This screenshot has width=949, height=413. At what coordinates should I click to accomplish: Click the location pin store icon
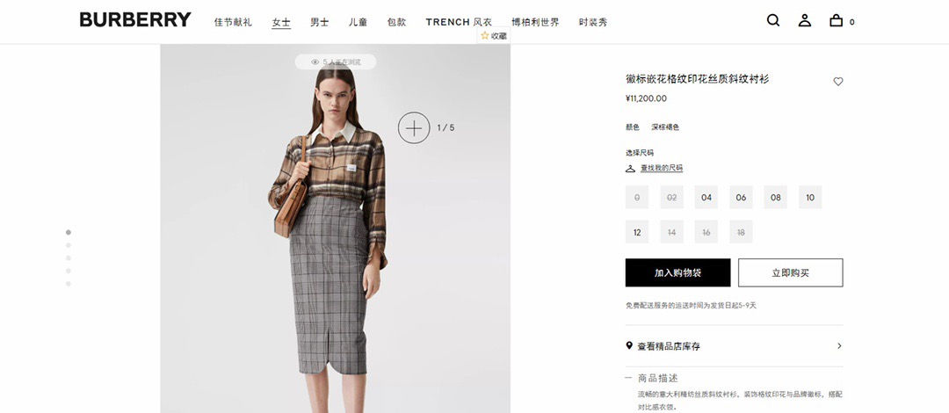pyautogui.click(x=629, y=346)
